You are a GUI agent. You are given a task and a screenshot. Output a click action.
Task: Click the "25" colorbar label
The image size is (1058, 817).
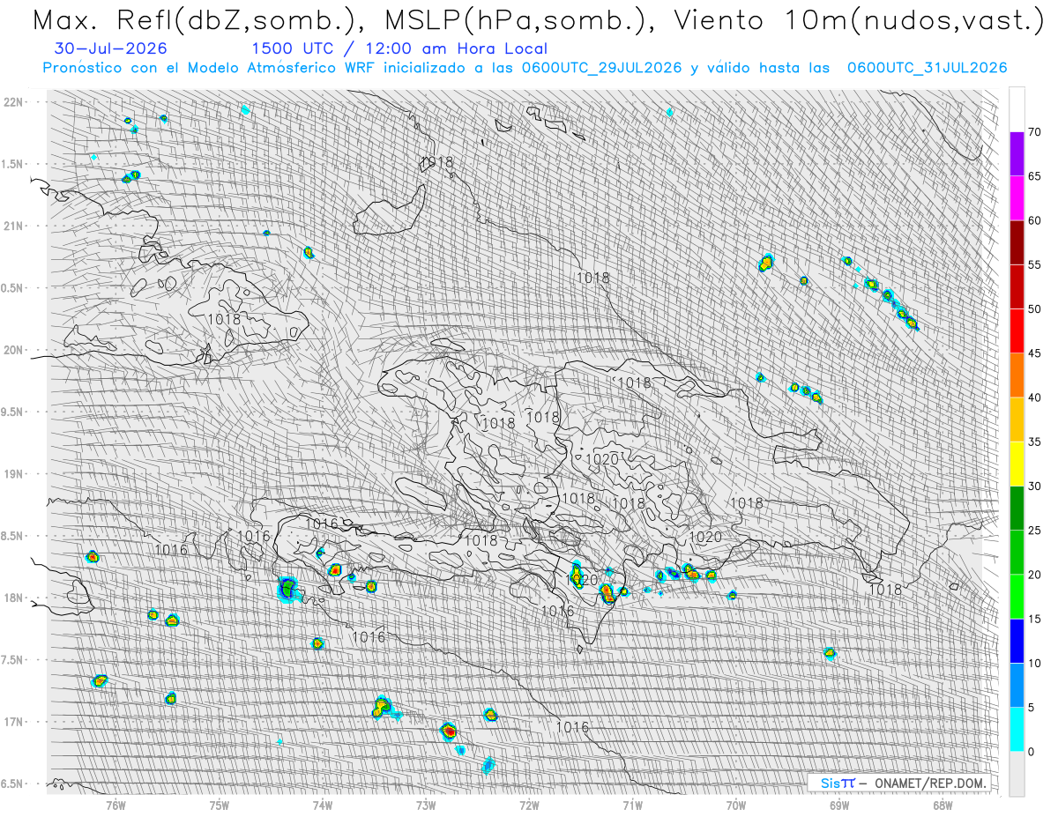pyautogui.click(x=1034, y=530)
